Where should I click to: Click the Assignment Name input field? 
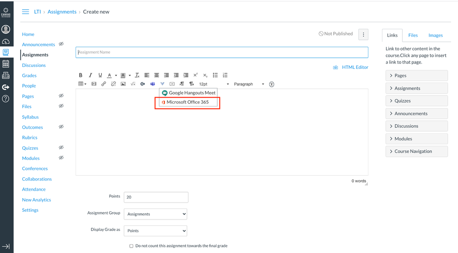pyautogui.click(x=221, y=52)
